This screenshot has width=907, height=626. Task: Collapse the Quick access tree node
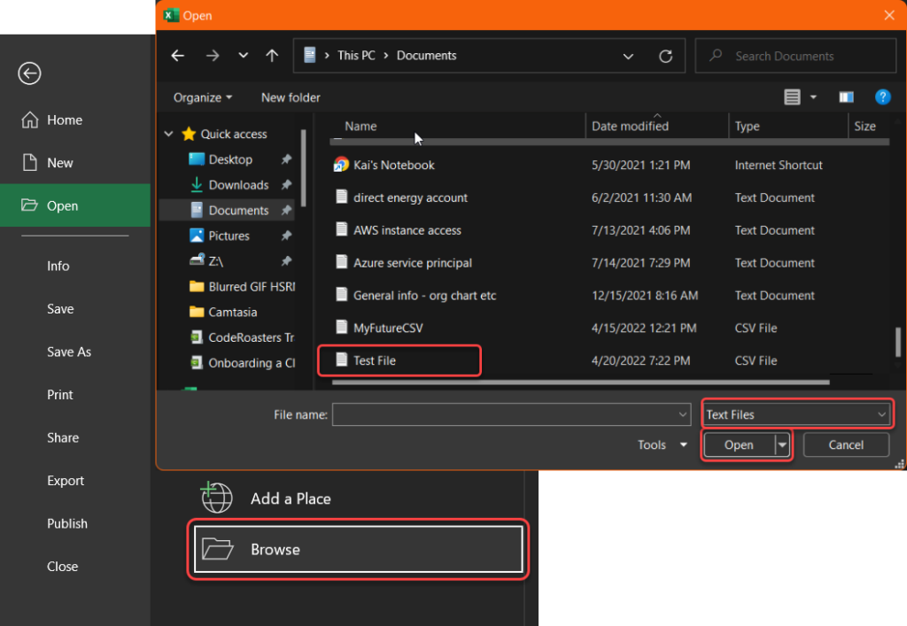tap(169, 135)
